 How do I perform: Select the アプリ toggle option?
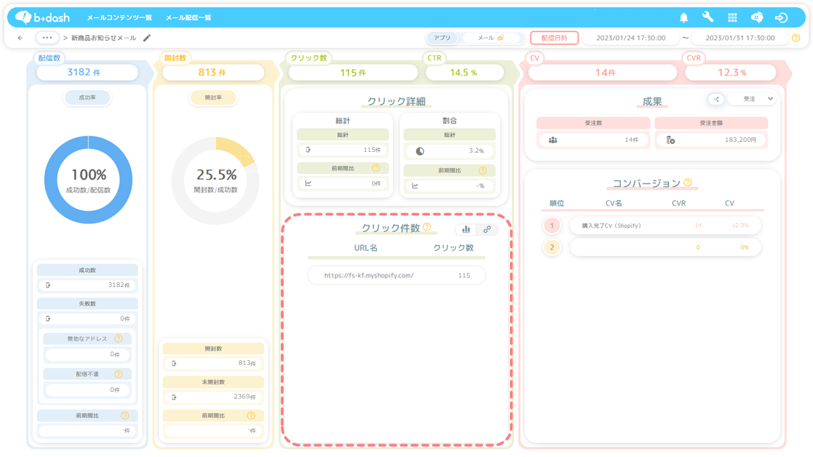coord(442,38)
